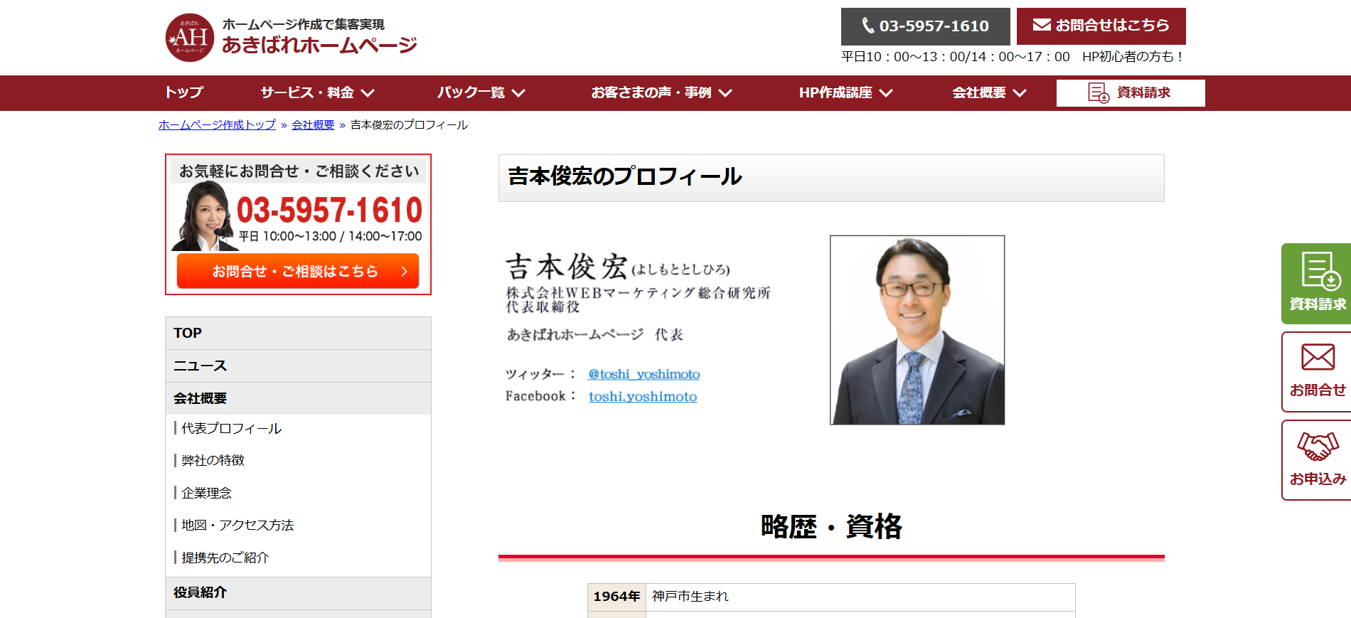The width and height of the screenshot is (1351, 618).
Task: Open Twitter link @toshi_yoshimoto
Action: [x=644, y=374]
